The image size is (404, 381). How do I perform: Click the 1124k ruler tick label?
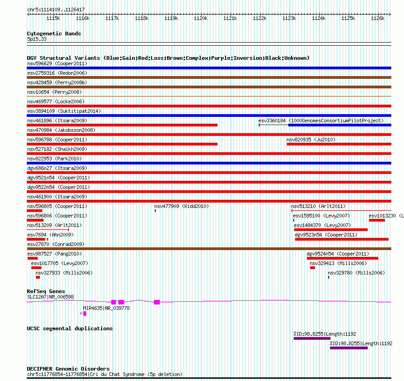(x=319, y=18)
